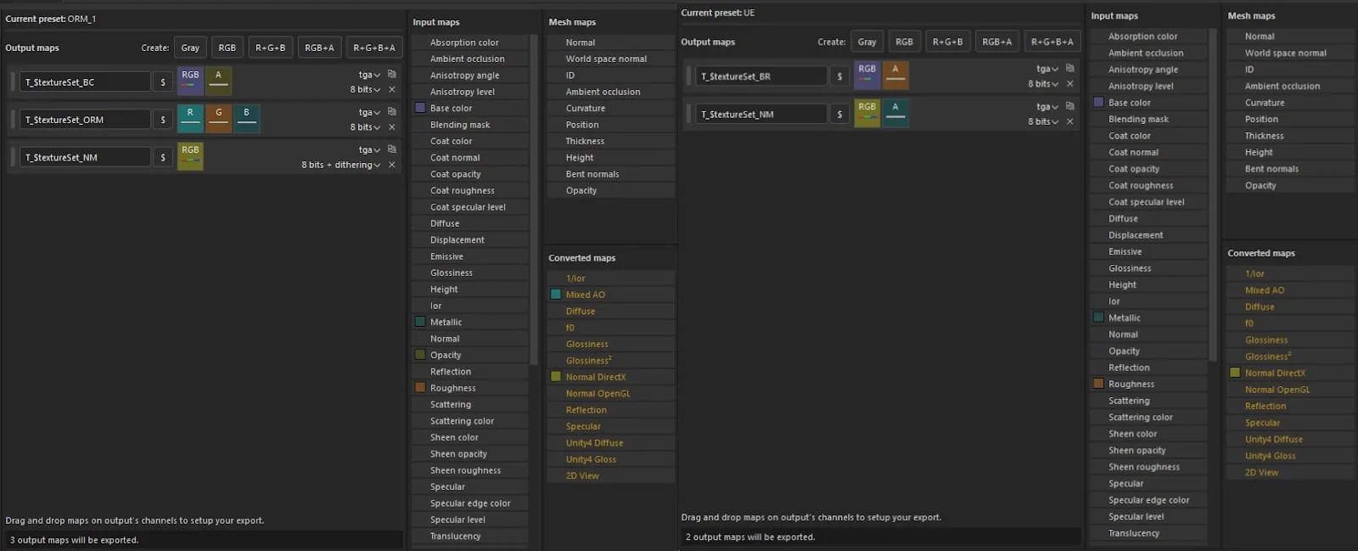The height and width of the screenshot is (551, 1358).
Task: Remove the T_$textureSet_ORM output map
Action: click(x=392, y=127)
